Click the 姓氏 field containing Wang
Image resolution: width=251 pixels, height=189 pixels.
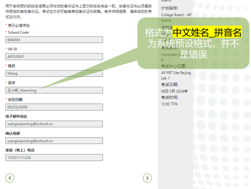coord(54,73)
